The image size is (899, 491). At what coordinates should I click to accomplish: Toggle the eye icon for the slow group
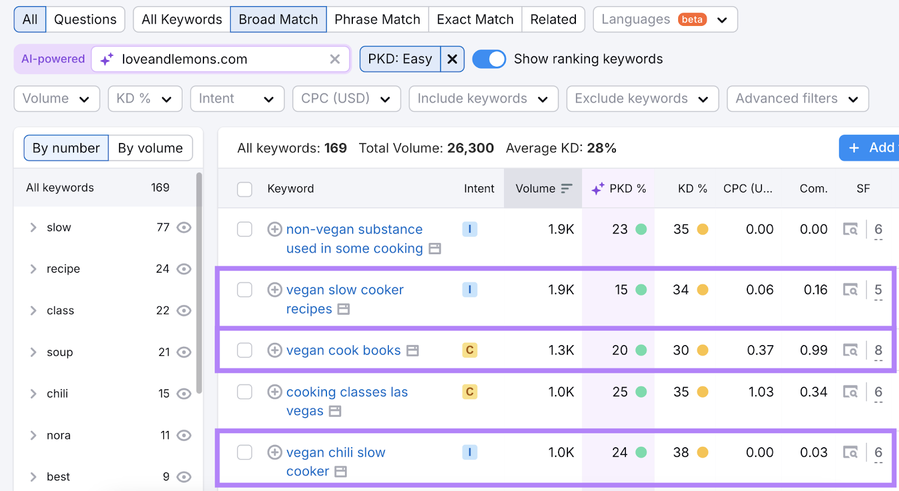184,227
